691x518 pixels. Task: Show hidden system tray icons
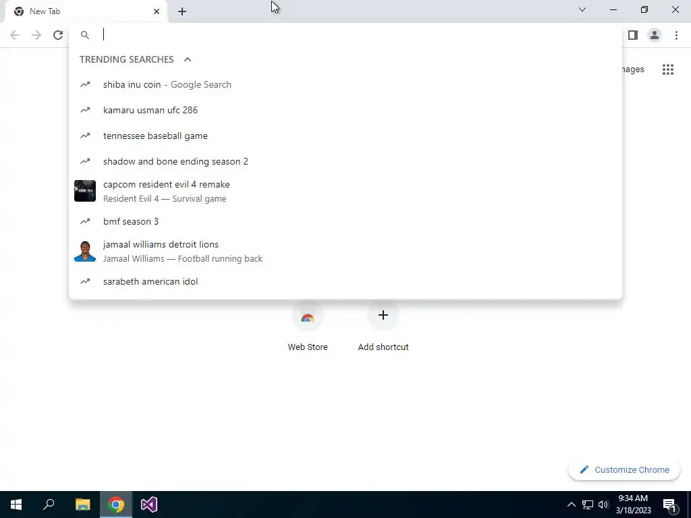[x=571, y=505]
